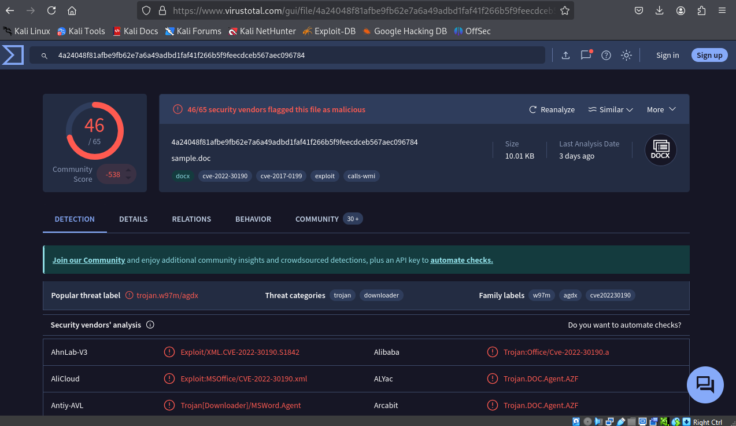Click the browser home icon
The image size is (736, 426).
tap(72, 10)
